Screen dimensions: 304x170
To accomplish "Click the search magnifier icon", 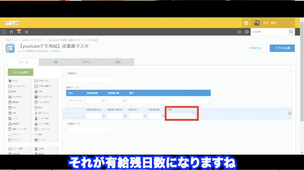I will pos(291,32).
